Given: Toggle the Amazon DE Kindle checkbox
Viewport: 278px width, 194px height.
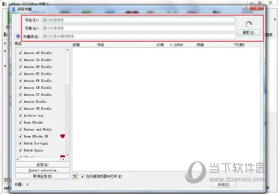Looking at the screenshot, I should click(21, 67).
